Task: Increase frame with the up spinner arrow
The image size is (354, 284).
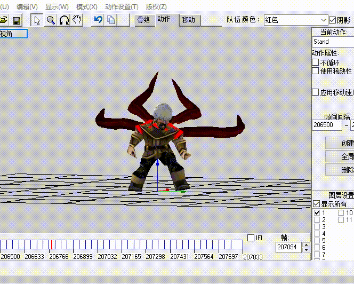Action: (x=306, y=245)
